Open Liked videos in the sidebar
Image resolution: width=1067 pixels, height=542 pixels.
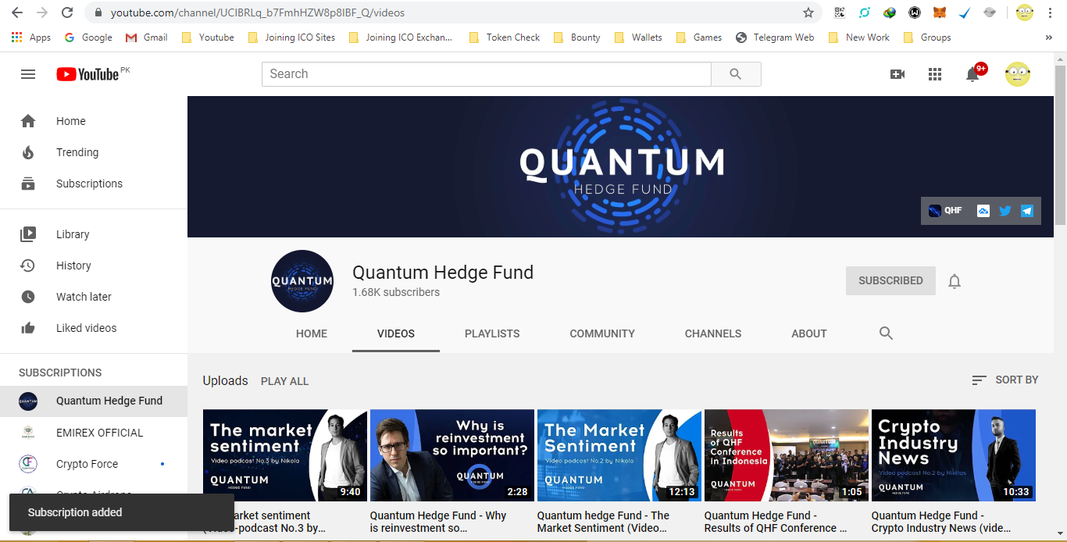pyautogui.click(x=94, y=328)
